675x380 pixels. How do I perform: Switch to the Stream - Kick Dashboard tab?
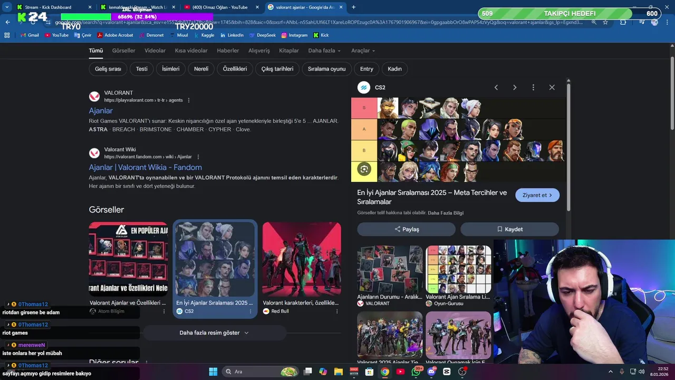click(x=54, y=7)
